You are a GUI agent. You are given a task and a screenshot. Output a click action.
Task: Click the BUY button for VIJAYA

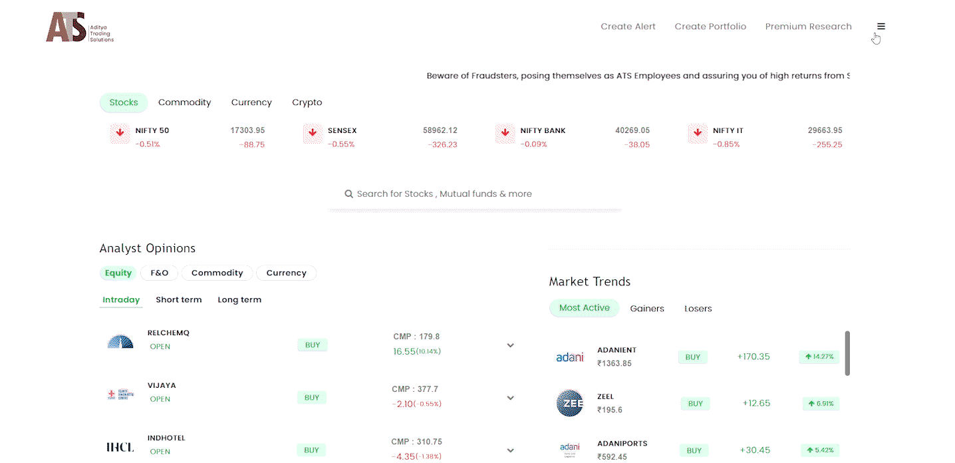point(312,398)
